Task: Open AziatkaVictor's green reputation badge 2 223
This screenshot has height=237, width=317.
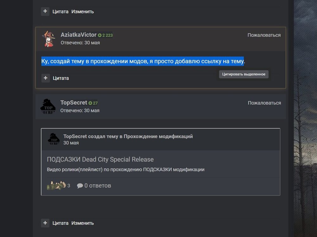Action: [105, 35]
